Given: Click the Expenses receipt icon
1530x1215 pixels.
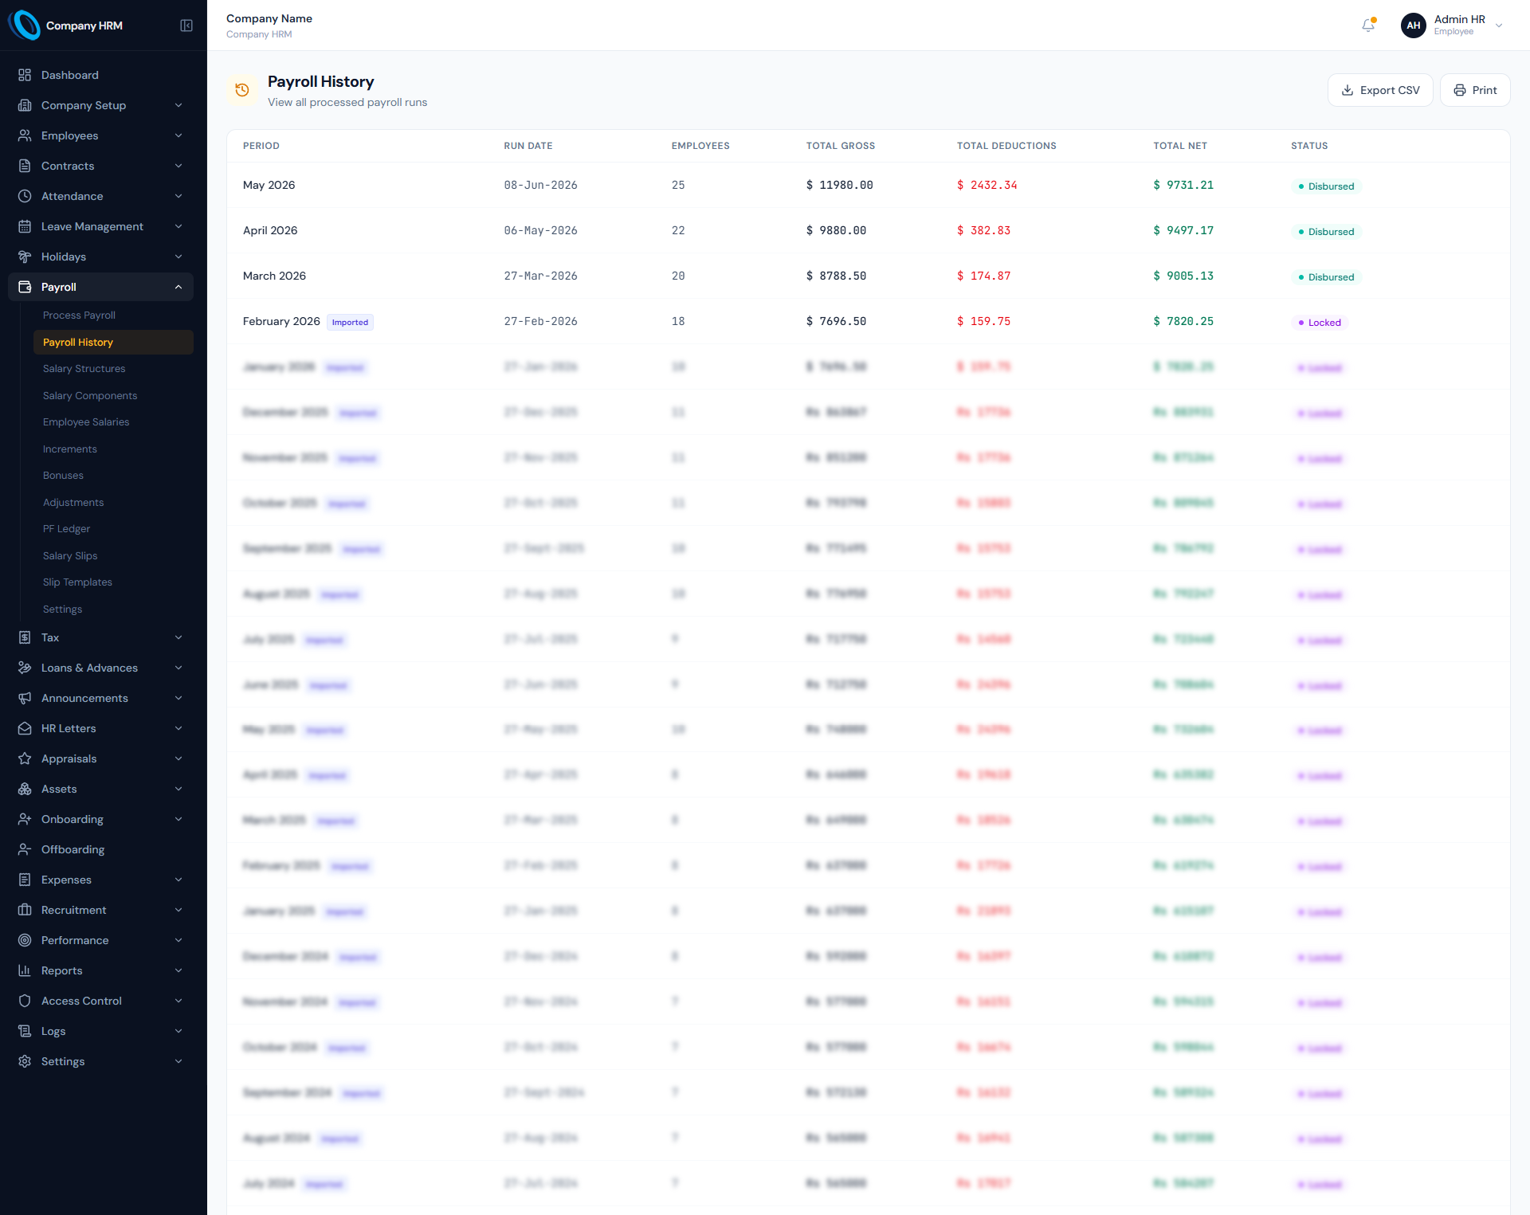Looking at the screenshot, I should click(25, 880).
